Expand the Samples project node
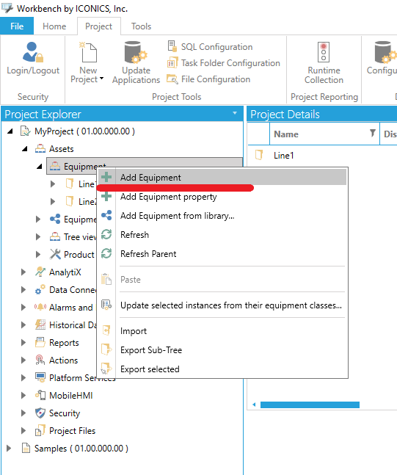397x475 pixels. pos(9,449)
